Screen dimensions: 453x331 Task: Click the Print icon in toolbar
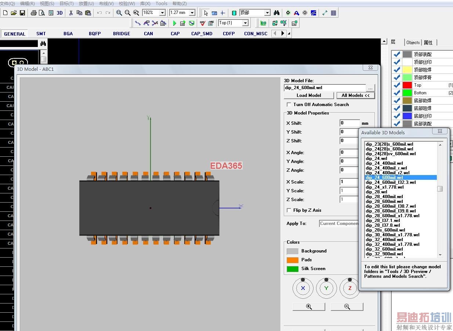click(x=33, y=13)
